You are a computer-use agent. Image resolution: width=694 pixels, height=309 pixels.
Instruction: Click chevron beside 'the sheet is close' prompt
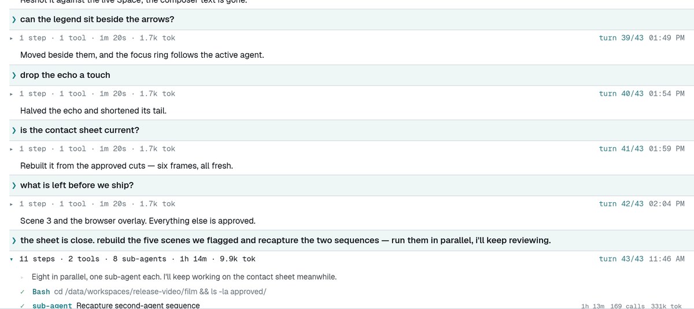[x=14, y=240]
